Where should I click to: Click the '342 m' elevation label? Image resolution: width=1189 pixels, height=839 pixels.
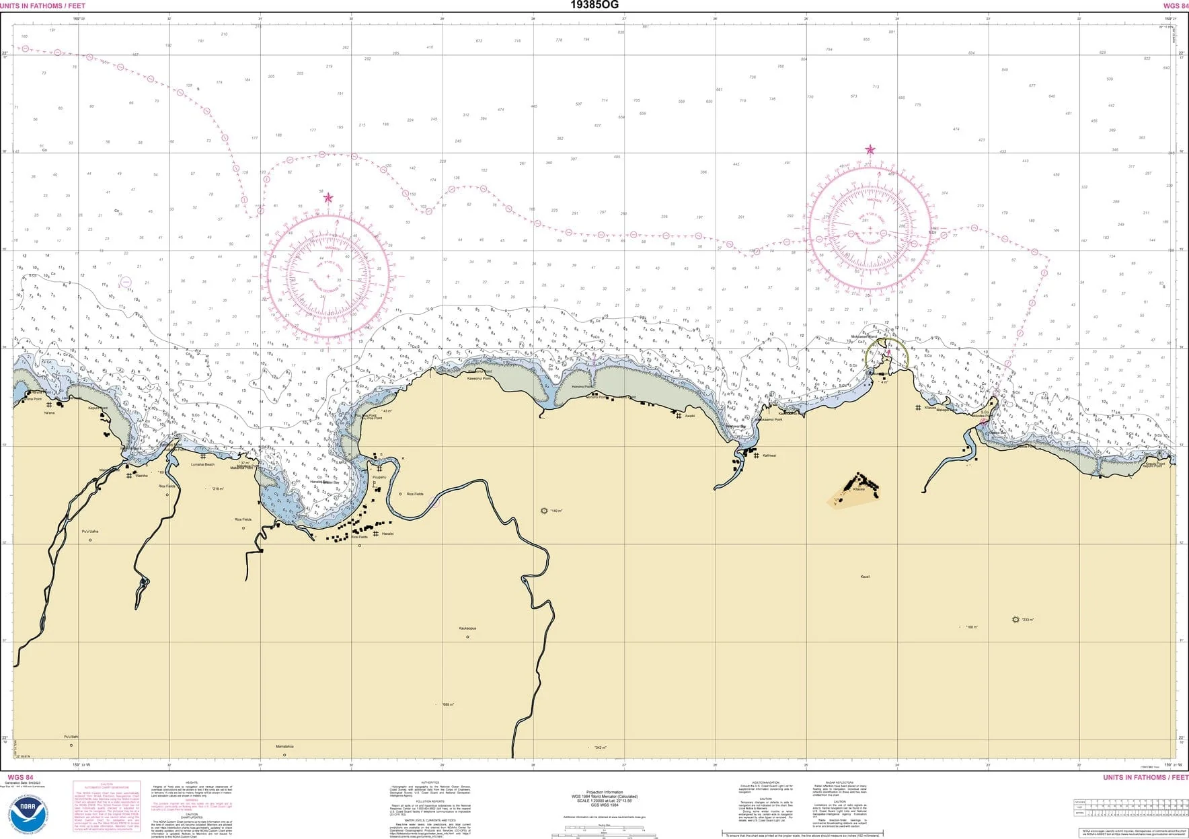[x=601, y=747]
